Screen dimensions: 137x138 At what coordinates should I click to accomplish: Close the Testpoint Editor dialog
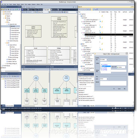127,54
